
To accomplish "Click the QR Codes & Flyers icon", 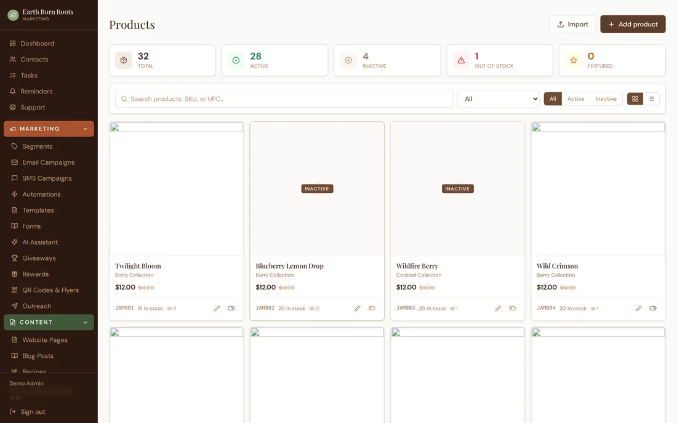I will pyautogui.click(x=15, y=290).
